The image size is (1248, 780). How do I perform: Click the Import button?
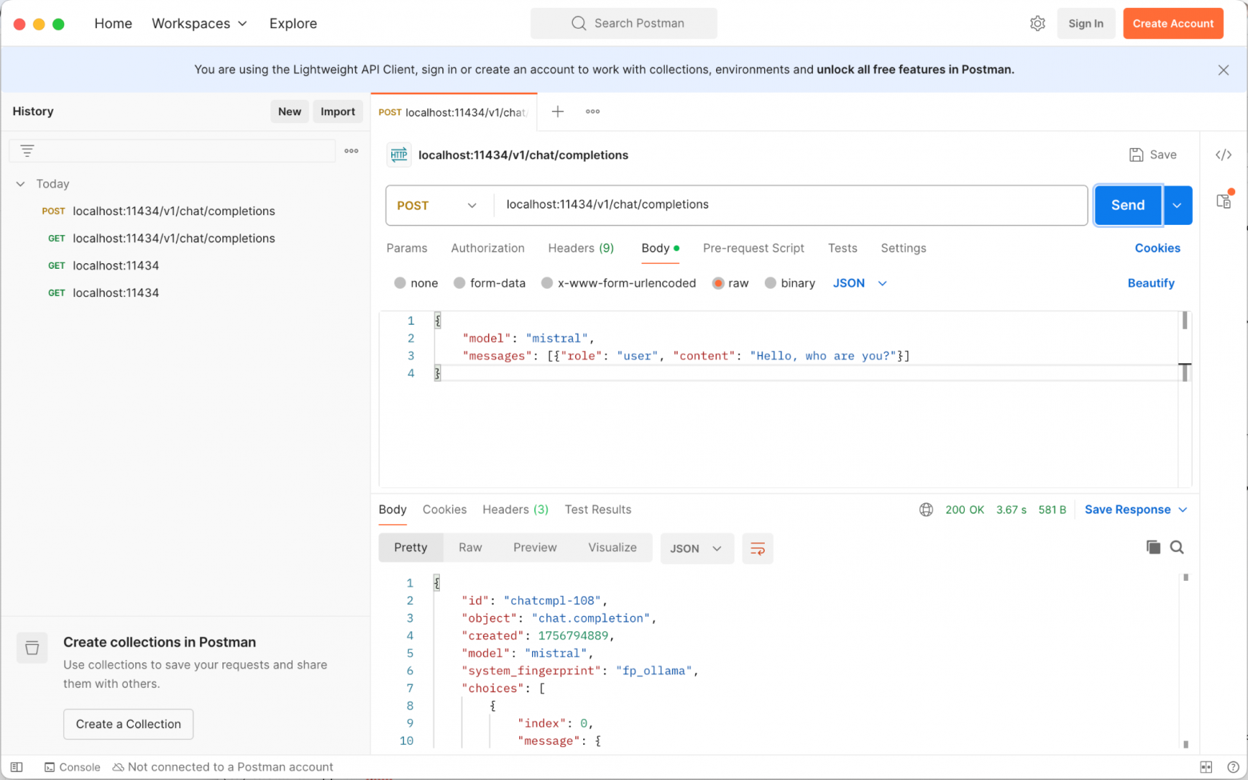tap(338, 112)
